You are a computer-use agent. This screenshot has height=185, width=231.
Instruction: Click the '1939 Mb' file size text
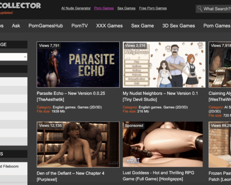(x=58, y=111)
